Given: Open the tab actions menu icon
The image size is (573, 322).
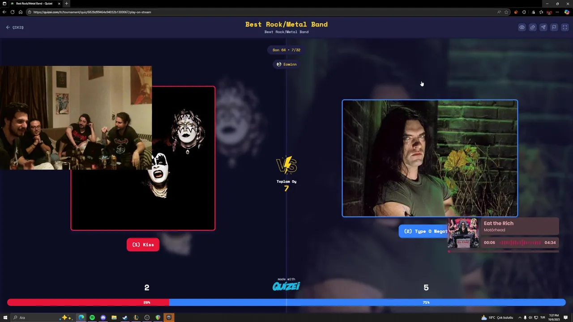Looking at the screenshot, I should click(4, 4).
